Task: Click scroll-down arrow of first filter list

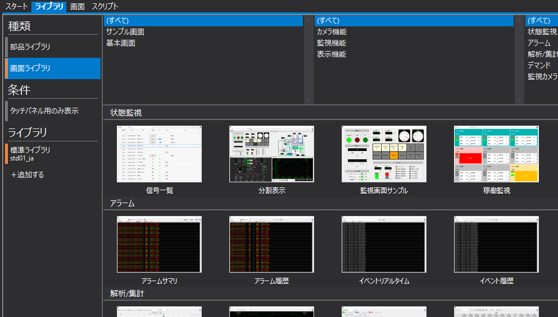Action: (308, 100)
